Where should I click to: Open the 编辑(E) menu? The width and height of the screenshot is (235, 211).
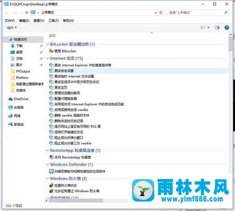[24, 21]
